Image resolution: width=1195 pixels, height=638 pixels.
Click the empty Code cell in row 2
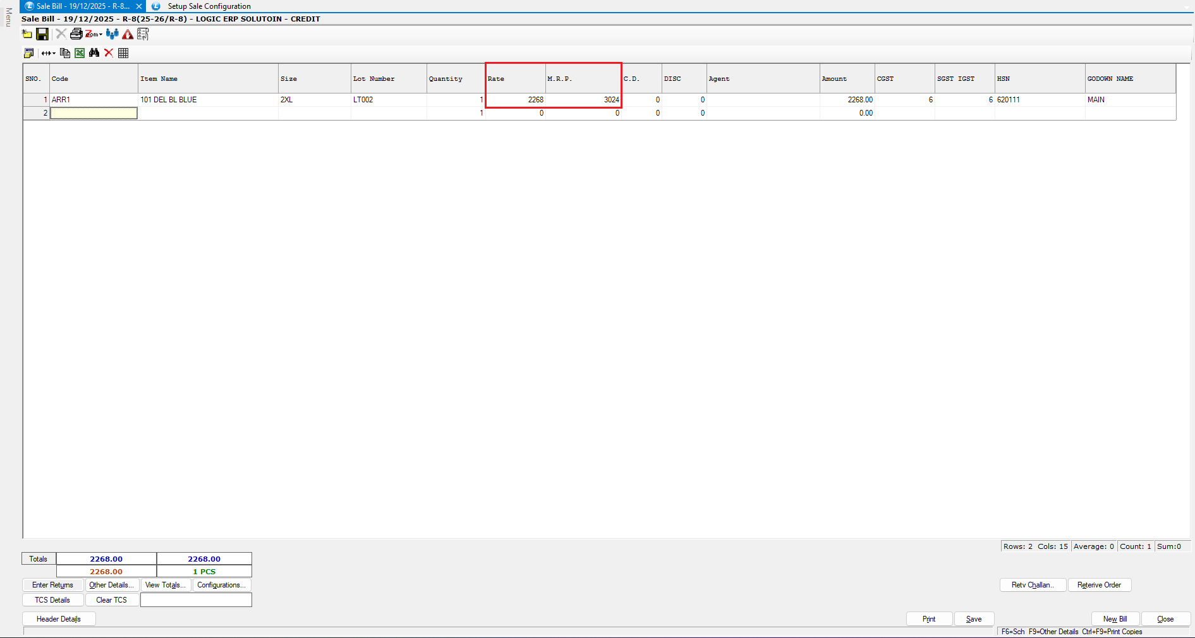94,113
